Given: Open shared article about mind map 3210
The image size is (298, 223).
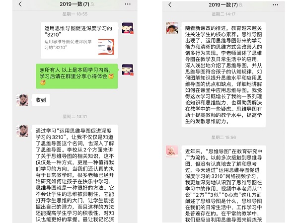Looking at the screenshot, I should point(79,40).
